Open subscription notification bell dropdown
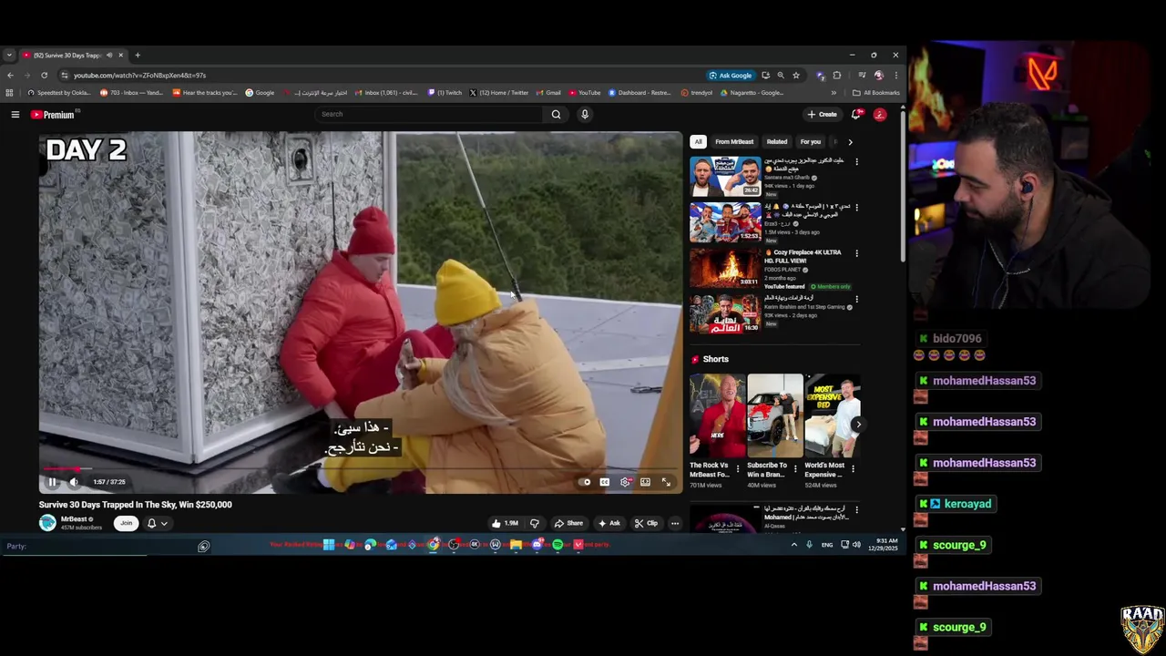Viewport: 1166px width, 656px height. [157, 523]
